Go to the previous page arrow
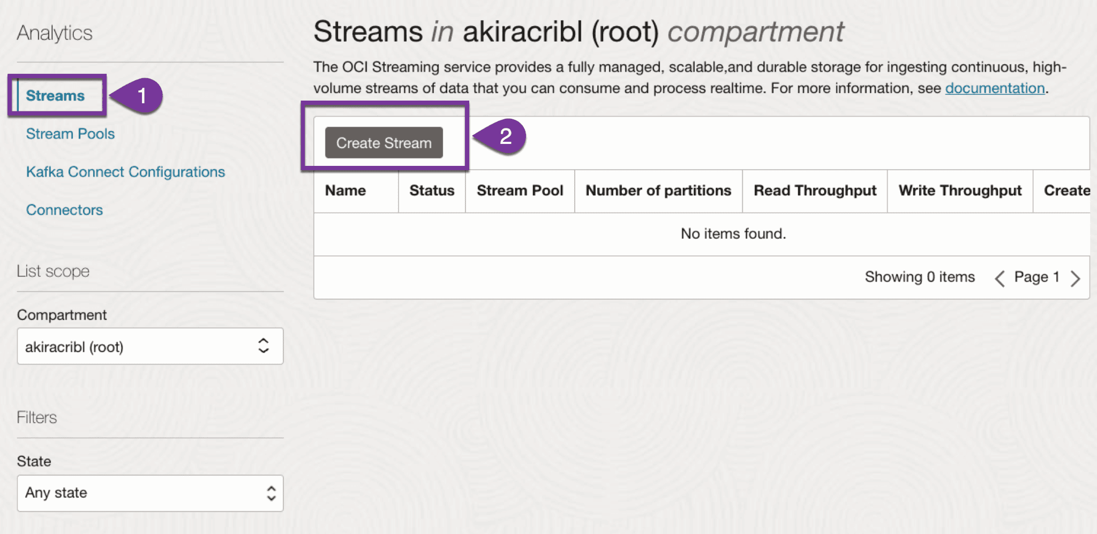Image resolution: width=1097 pixels, height=534 pixels. tap(1000, 278)
